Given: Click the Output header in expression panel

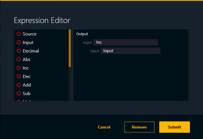Looking at the screenshot, I should tap(82, 34).
